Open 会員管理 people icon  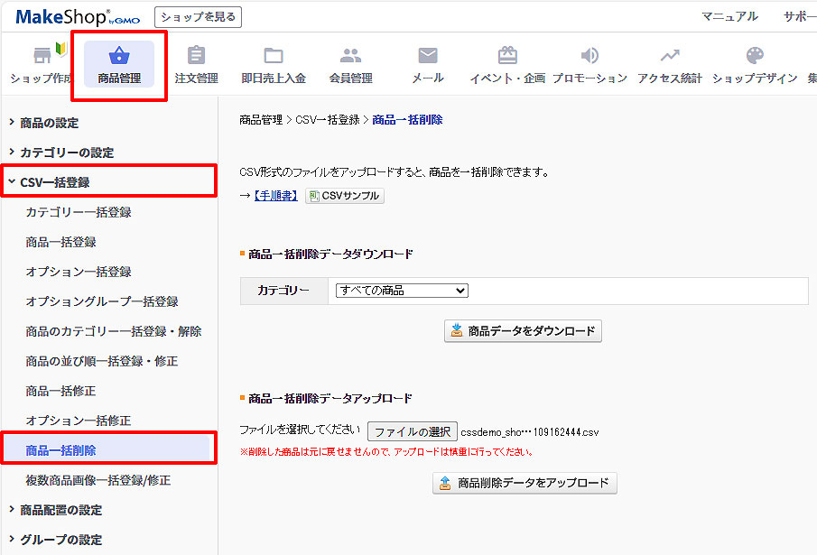pyautogui.click(x=350, y=55)
